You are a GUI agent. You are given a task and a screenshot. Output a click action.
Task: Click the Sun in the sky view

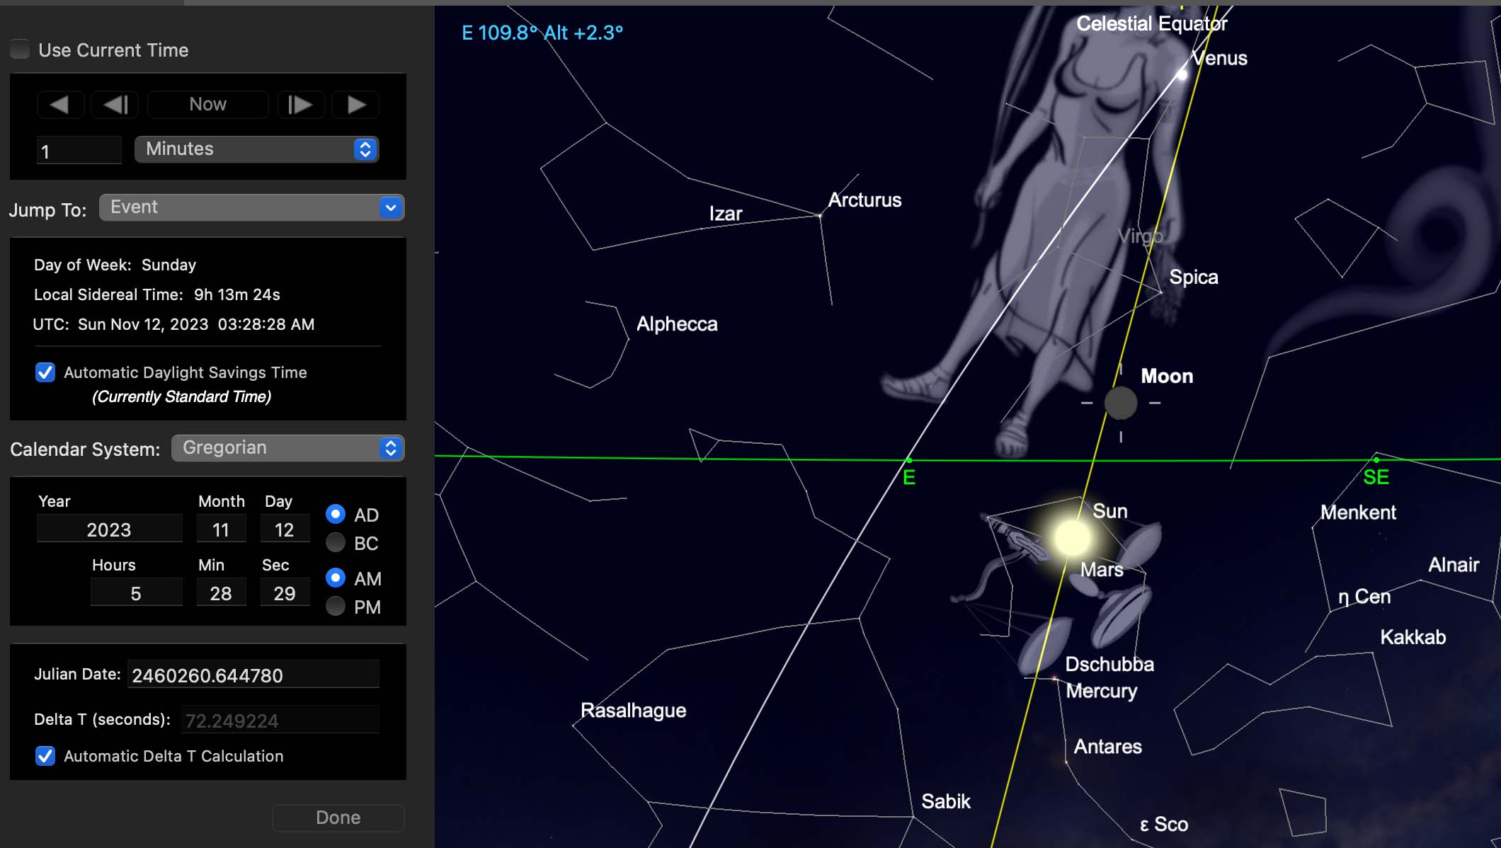pyautogui.click(x=1072, y=538)
